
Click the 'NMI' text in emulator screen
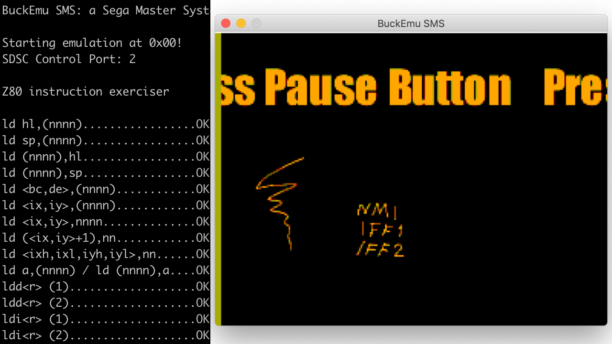pos(377,210)
